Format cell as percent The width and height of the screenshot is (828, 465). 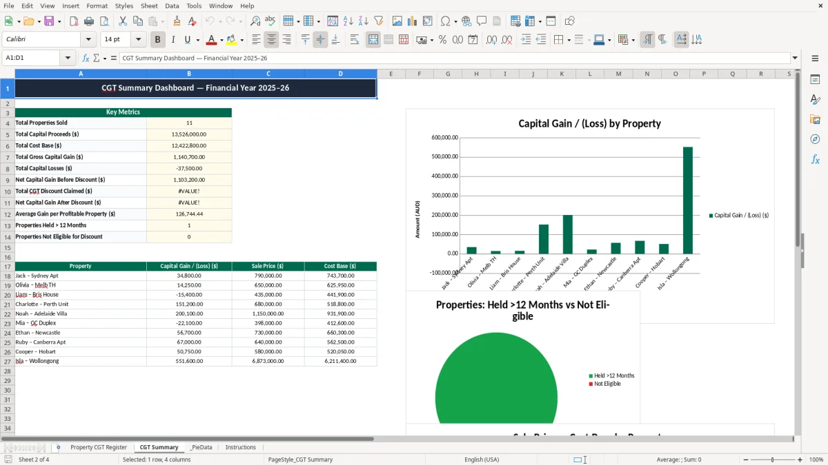coord(442,40)
